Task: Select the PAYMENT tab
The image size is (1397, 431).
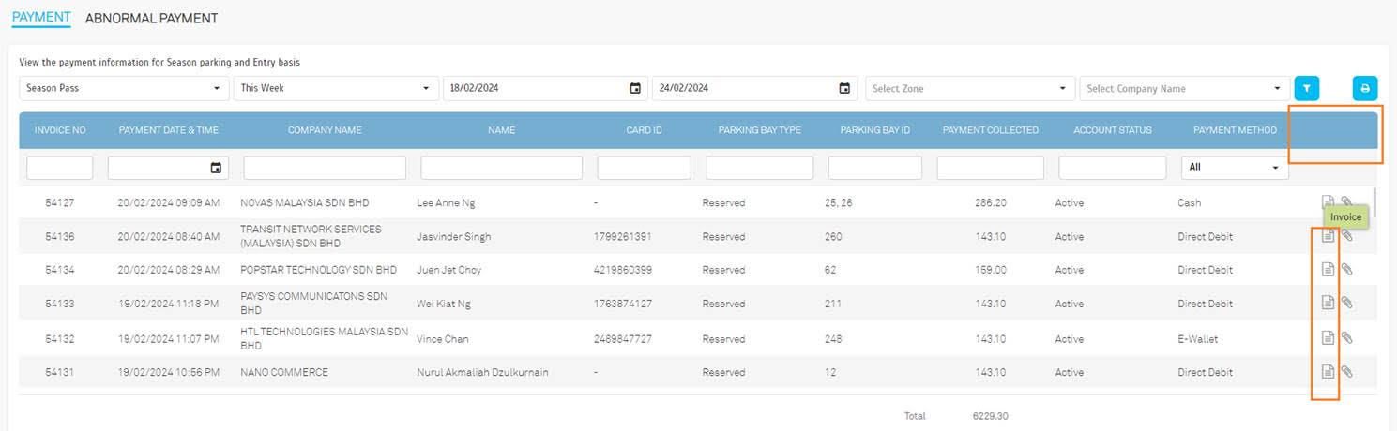Action: coord(41,18)
